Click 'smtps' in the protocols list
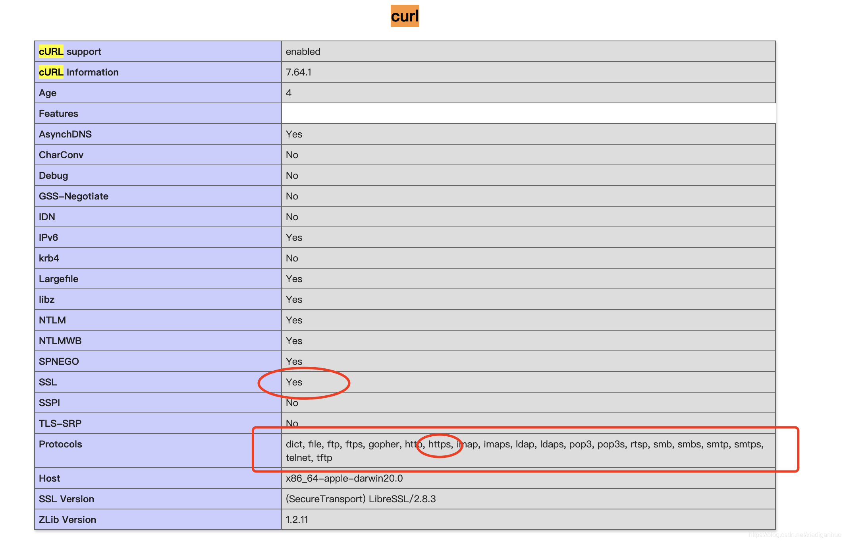Image resolution: width=845 pixels, height=542 pixels. (x=747, y=444)
